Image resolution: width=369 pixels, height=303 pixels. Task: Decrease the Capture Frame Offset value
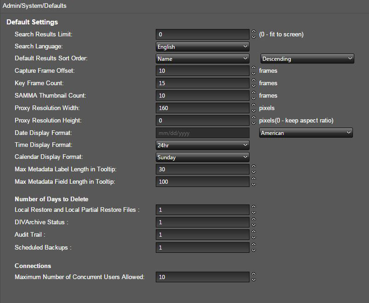click(254, 73)
